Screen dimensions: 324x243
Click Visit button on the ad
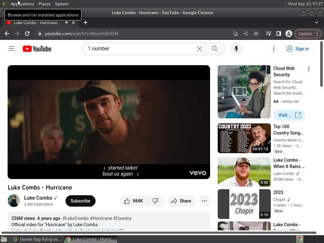[x=289, y=115]
